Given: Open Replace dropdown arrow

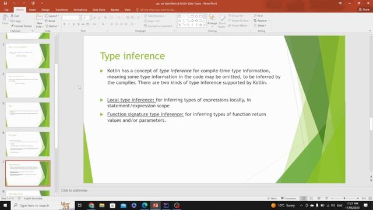Looking at the screenshot, I should tap(269, 21).
